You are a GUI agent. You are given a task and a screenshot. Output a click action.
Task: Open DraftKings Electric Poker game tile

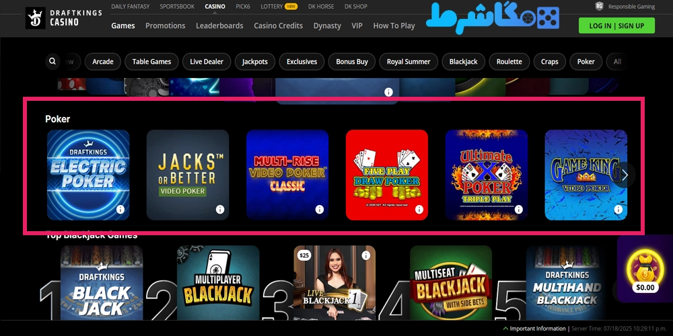[x=88, y=175]
